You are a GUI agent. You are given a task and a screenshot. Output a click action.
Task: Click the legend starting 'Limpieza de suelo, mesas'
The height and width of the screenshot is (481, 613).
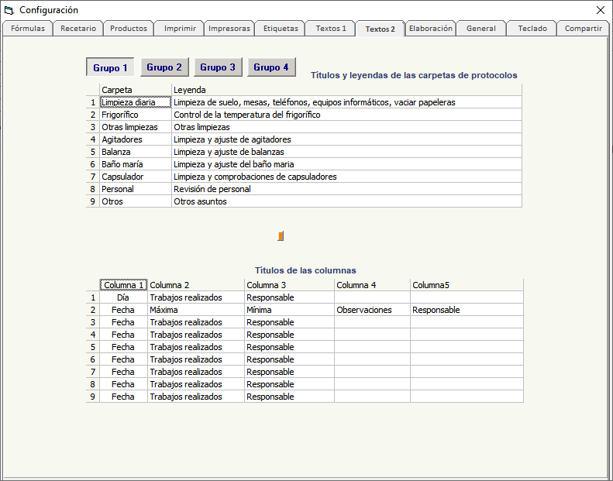click(346, 102)
